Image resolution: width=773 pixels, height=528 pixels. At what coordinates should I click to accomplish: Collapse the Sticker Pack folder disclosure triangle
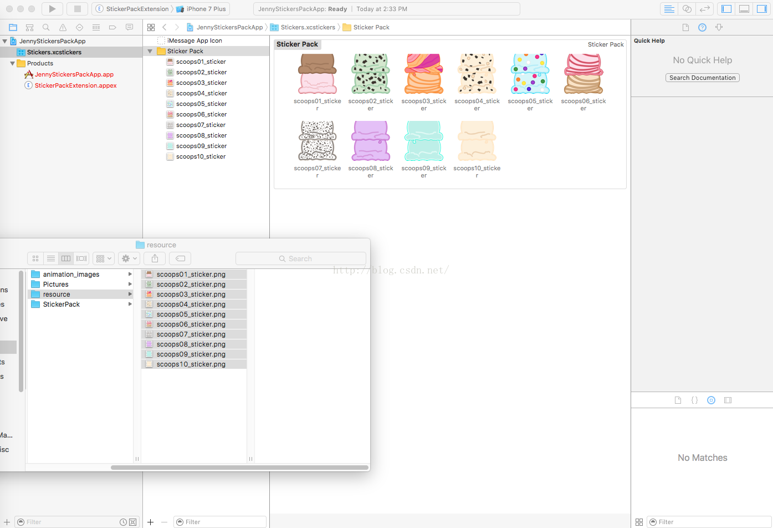click(150, 51)
